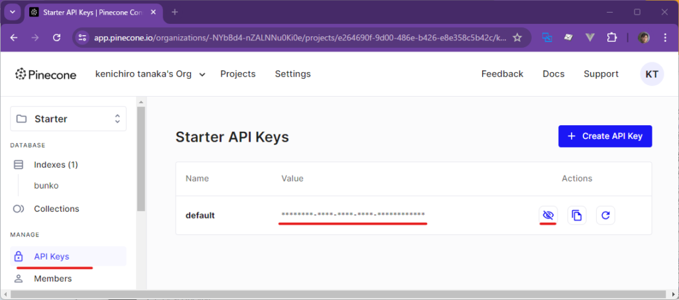Expand kenichiro tanaka's Org dropdown

tap(151, 74)
